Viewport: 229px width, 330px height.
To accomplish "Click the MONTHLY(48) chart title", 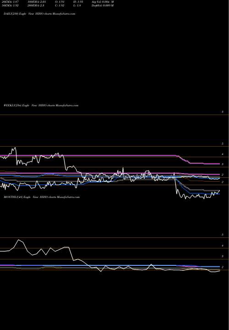I will point(42,197).
